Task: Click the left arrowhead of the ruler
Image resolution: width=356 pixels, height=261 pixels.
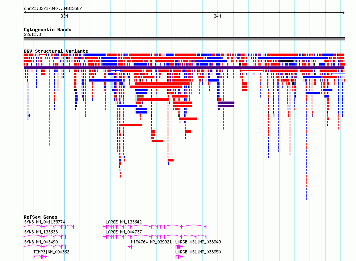Action: (x=25, y=13)
